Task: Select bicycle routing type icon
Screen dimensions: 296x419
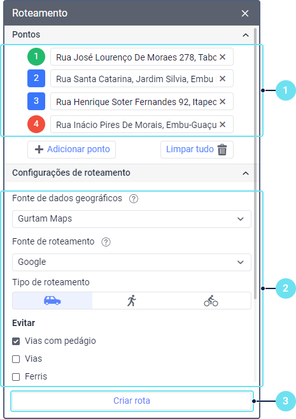Action: coord(211,301)
